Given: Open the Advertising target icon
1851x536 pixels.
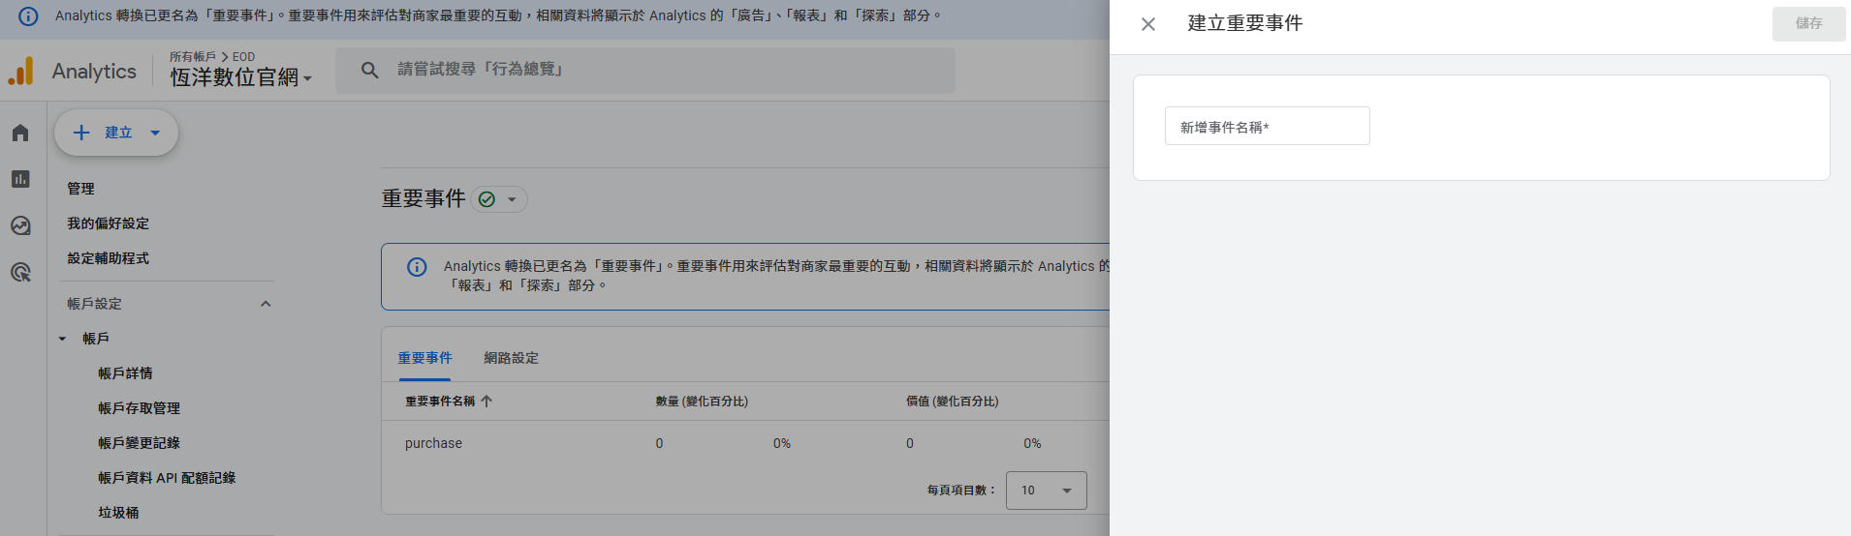Looking at the screenshot, I should click(x=20, y=272).
